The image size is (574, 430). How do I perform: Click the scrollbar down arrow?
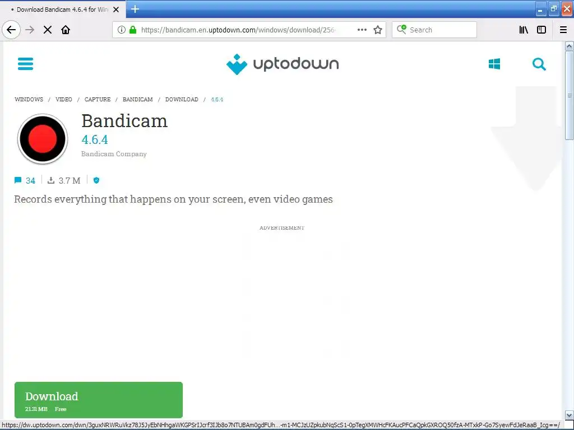(569, 415)
